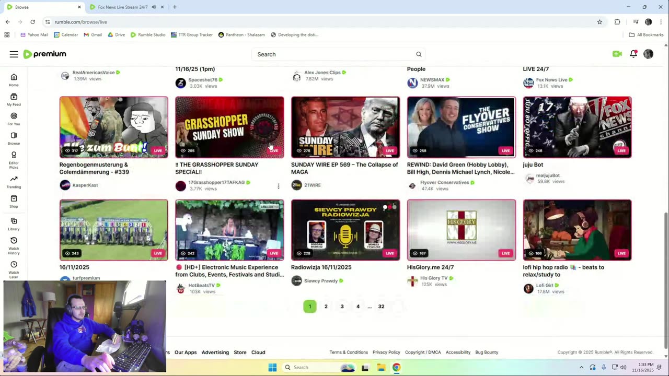Expand the All Bookmarks folder

tap(646, 35)
